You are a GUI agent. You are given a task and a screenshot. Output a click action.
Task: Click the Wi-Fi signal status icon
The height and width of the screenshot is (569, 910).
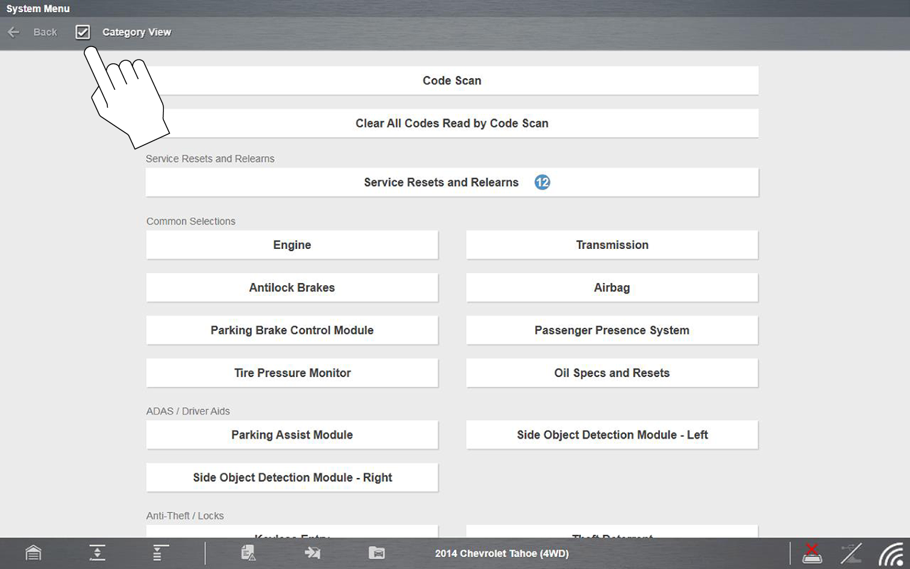[891, 554]
